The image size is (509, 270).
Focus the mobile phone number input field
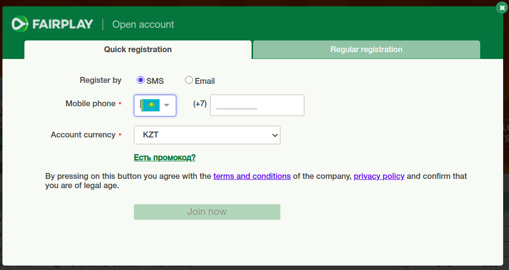coord(257,105)
